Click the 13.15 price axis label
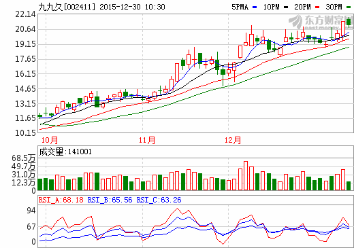354x248 pixels. (25, 104)
